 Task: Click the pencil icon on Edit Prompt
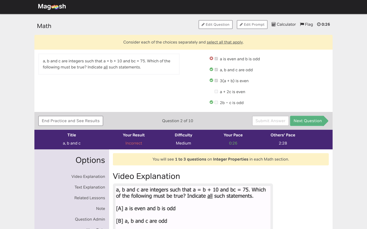[241, 24]
